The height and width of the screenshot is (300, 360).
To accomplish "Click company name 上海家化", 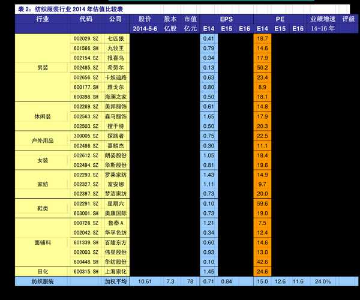I will point(115,272).
